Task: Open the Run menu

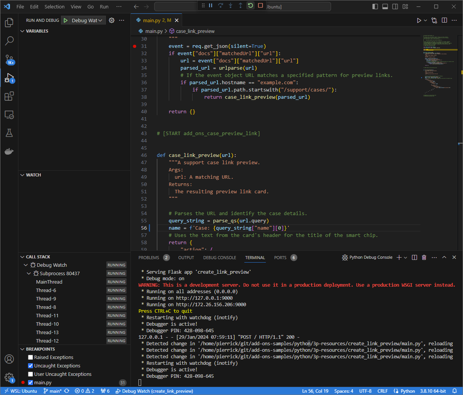Action: click(104, 6)
